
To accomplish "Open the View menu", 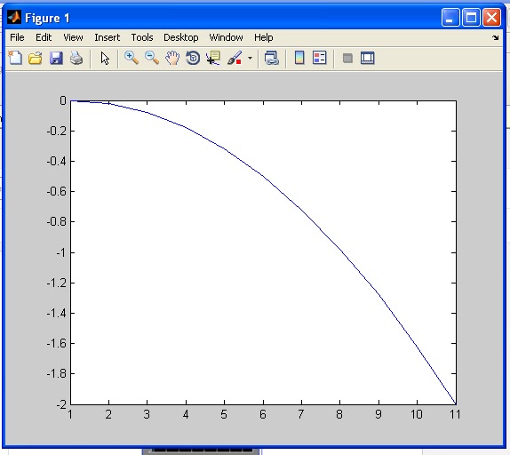I will click(x=73, y=37).
